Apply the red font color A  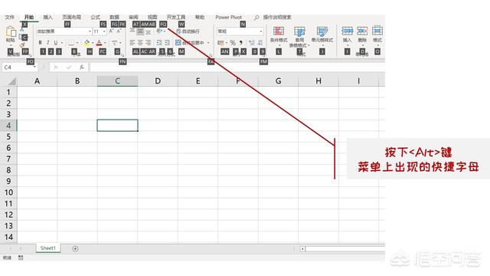[99, 43]
